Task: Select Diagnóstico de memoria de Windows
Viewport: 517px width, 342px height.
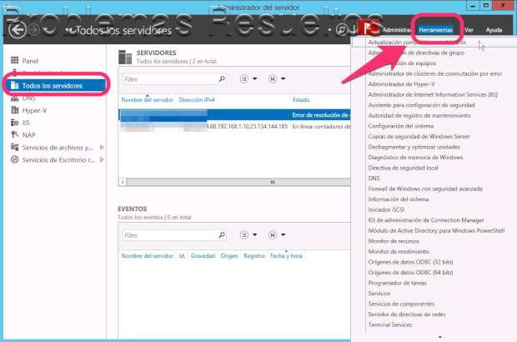Action: tap(415, 158)
